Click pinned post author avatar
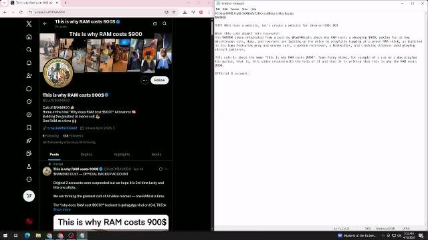This screenshot has height=240, width=428. tap(47, 171)
